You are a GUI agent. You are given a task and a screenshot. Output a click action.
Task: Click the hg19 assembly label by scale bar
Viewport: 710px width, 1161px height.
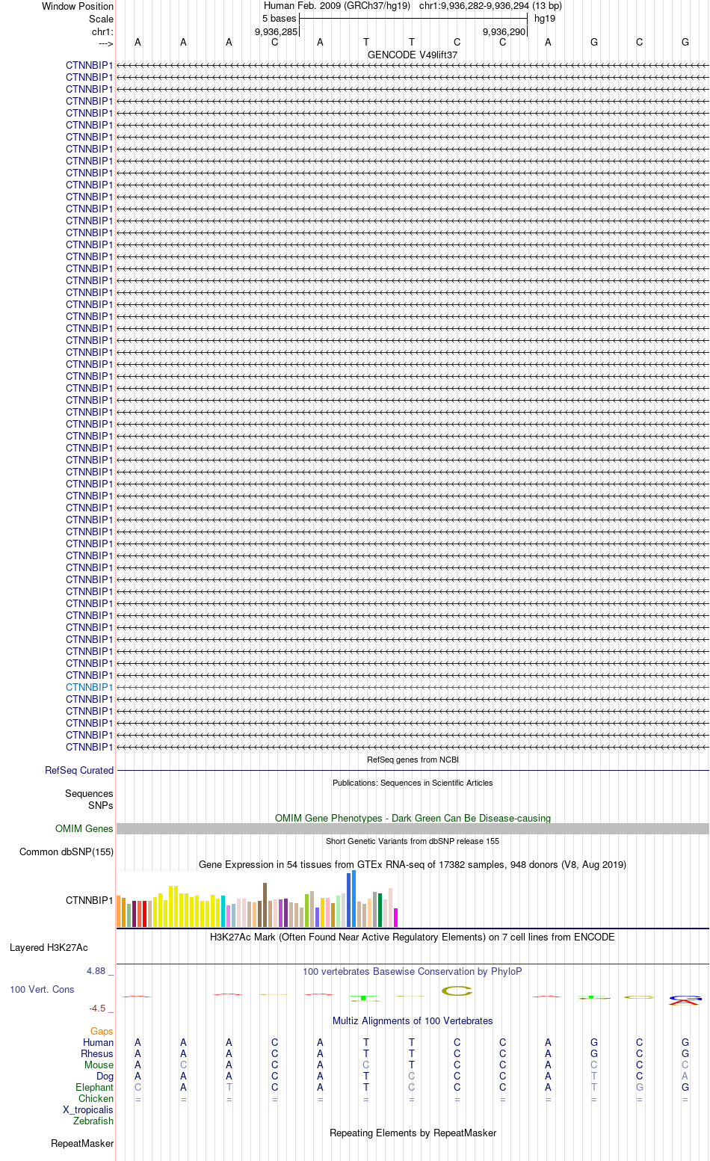(545, 19)
